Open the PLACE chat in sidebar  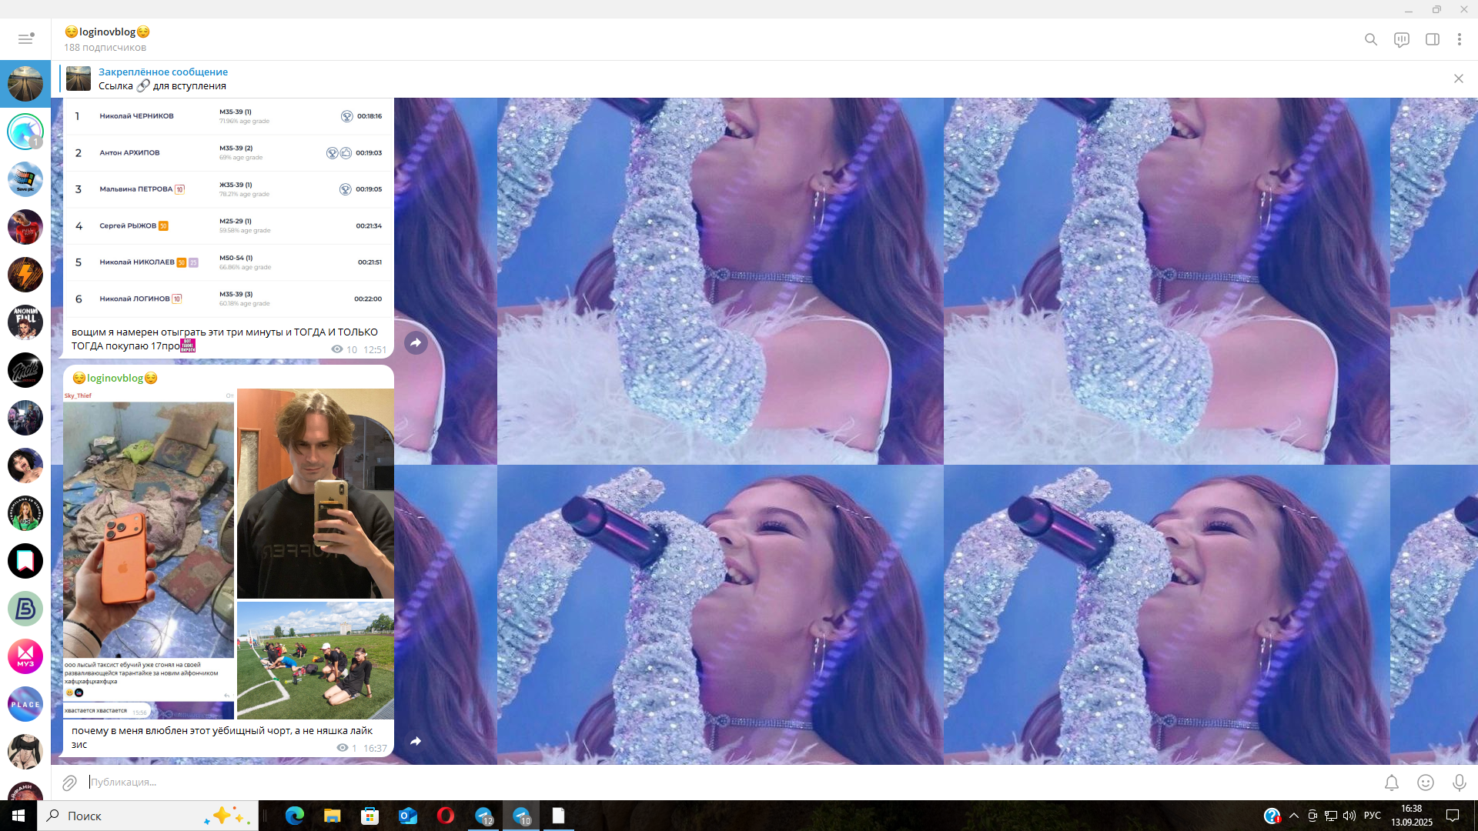(x=25, y=704)
